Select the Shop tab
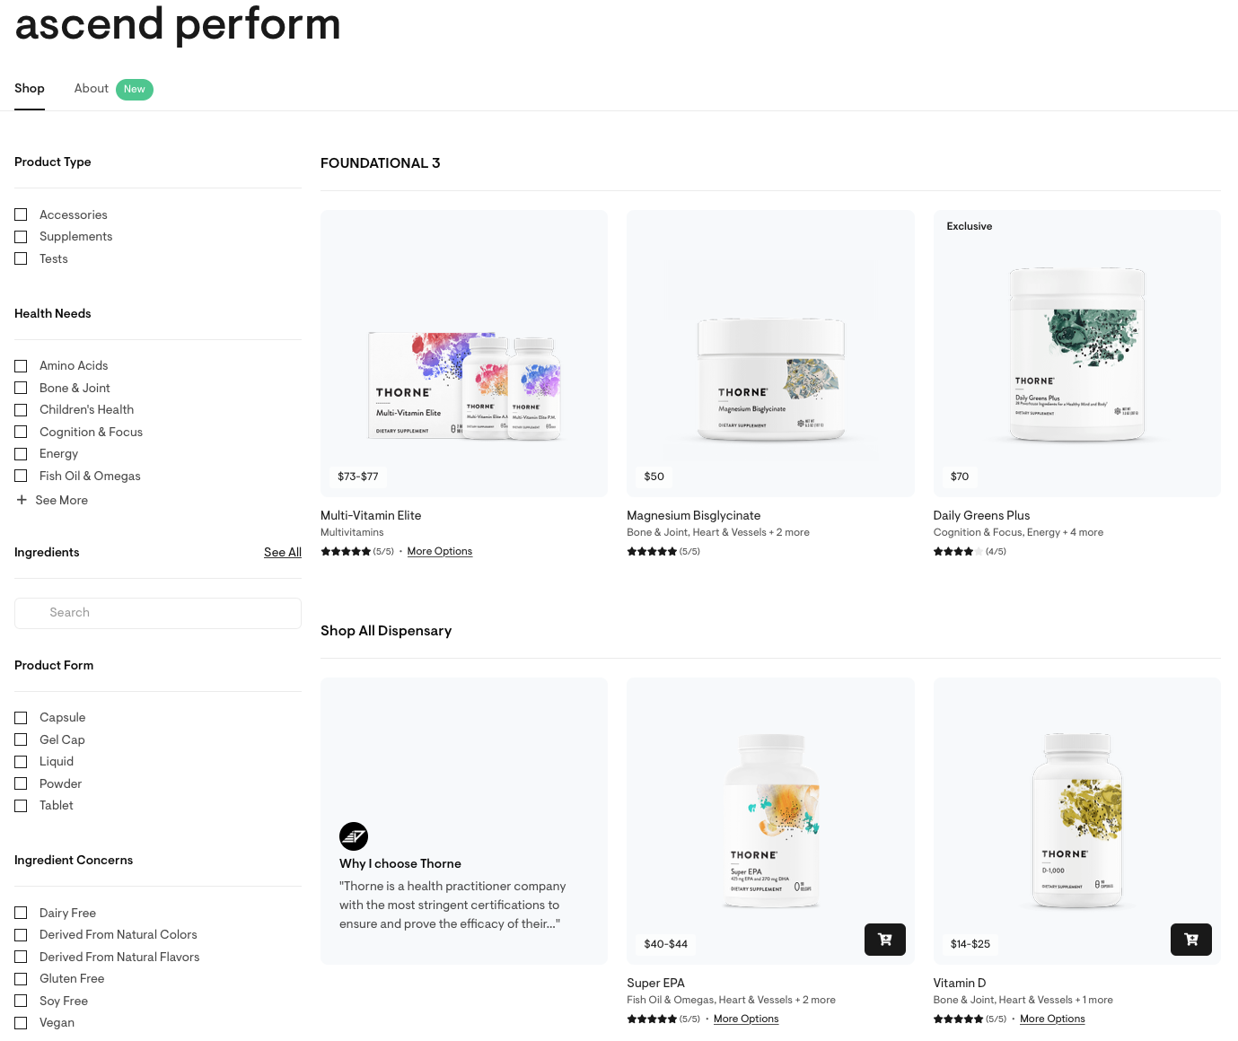Screen dimensions: 1238x1041 coord(30,88)
